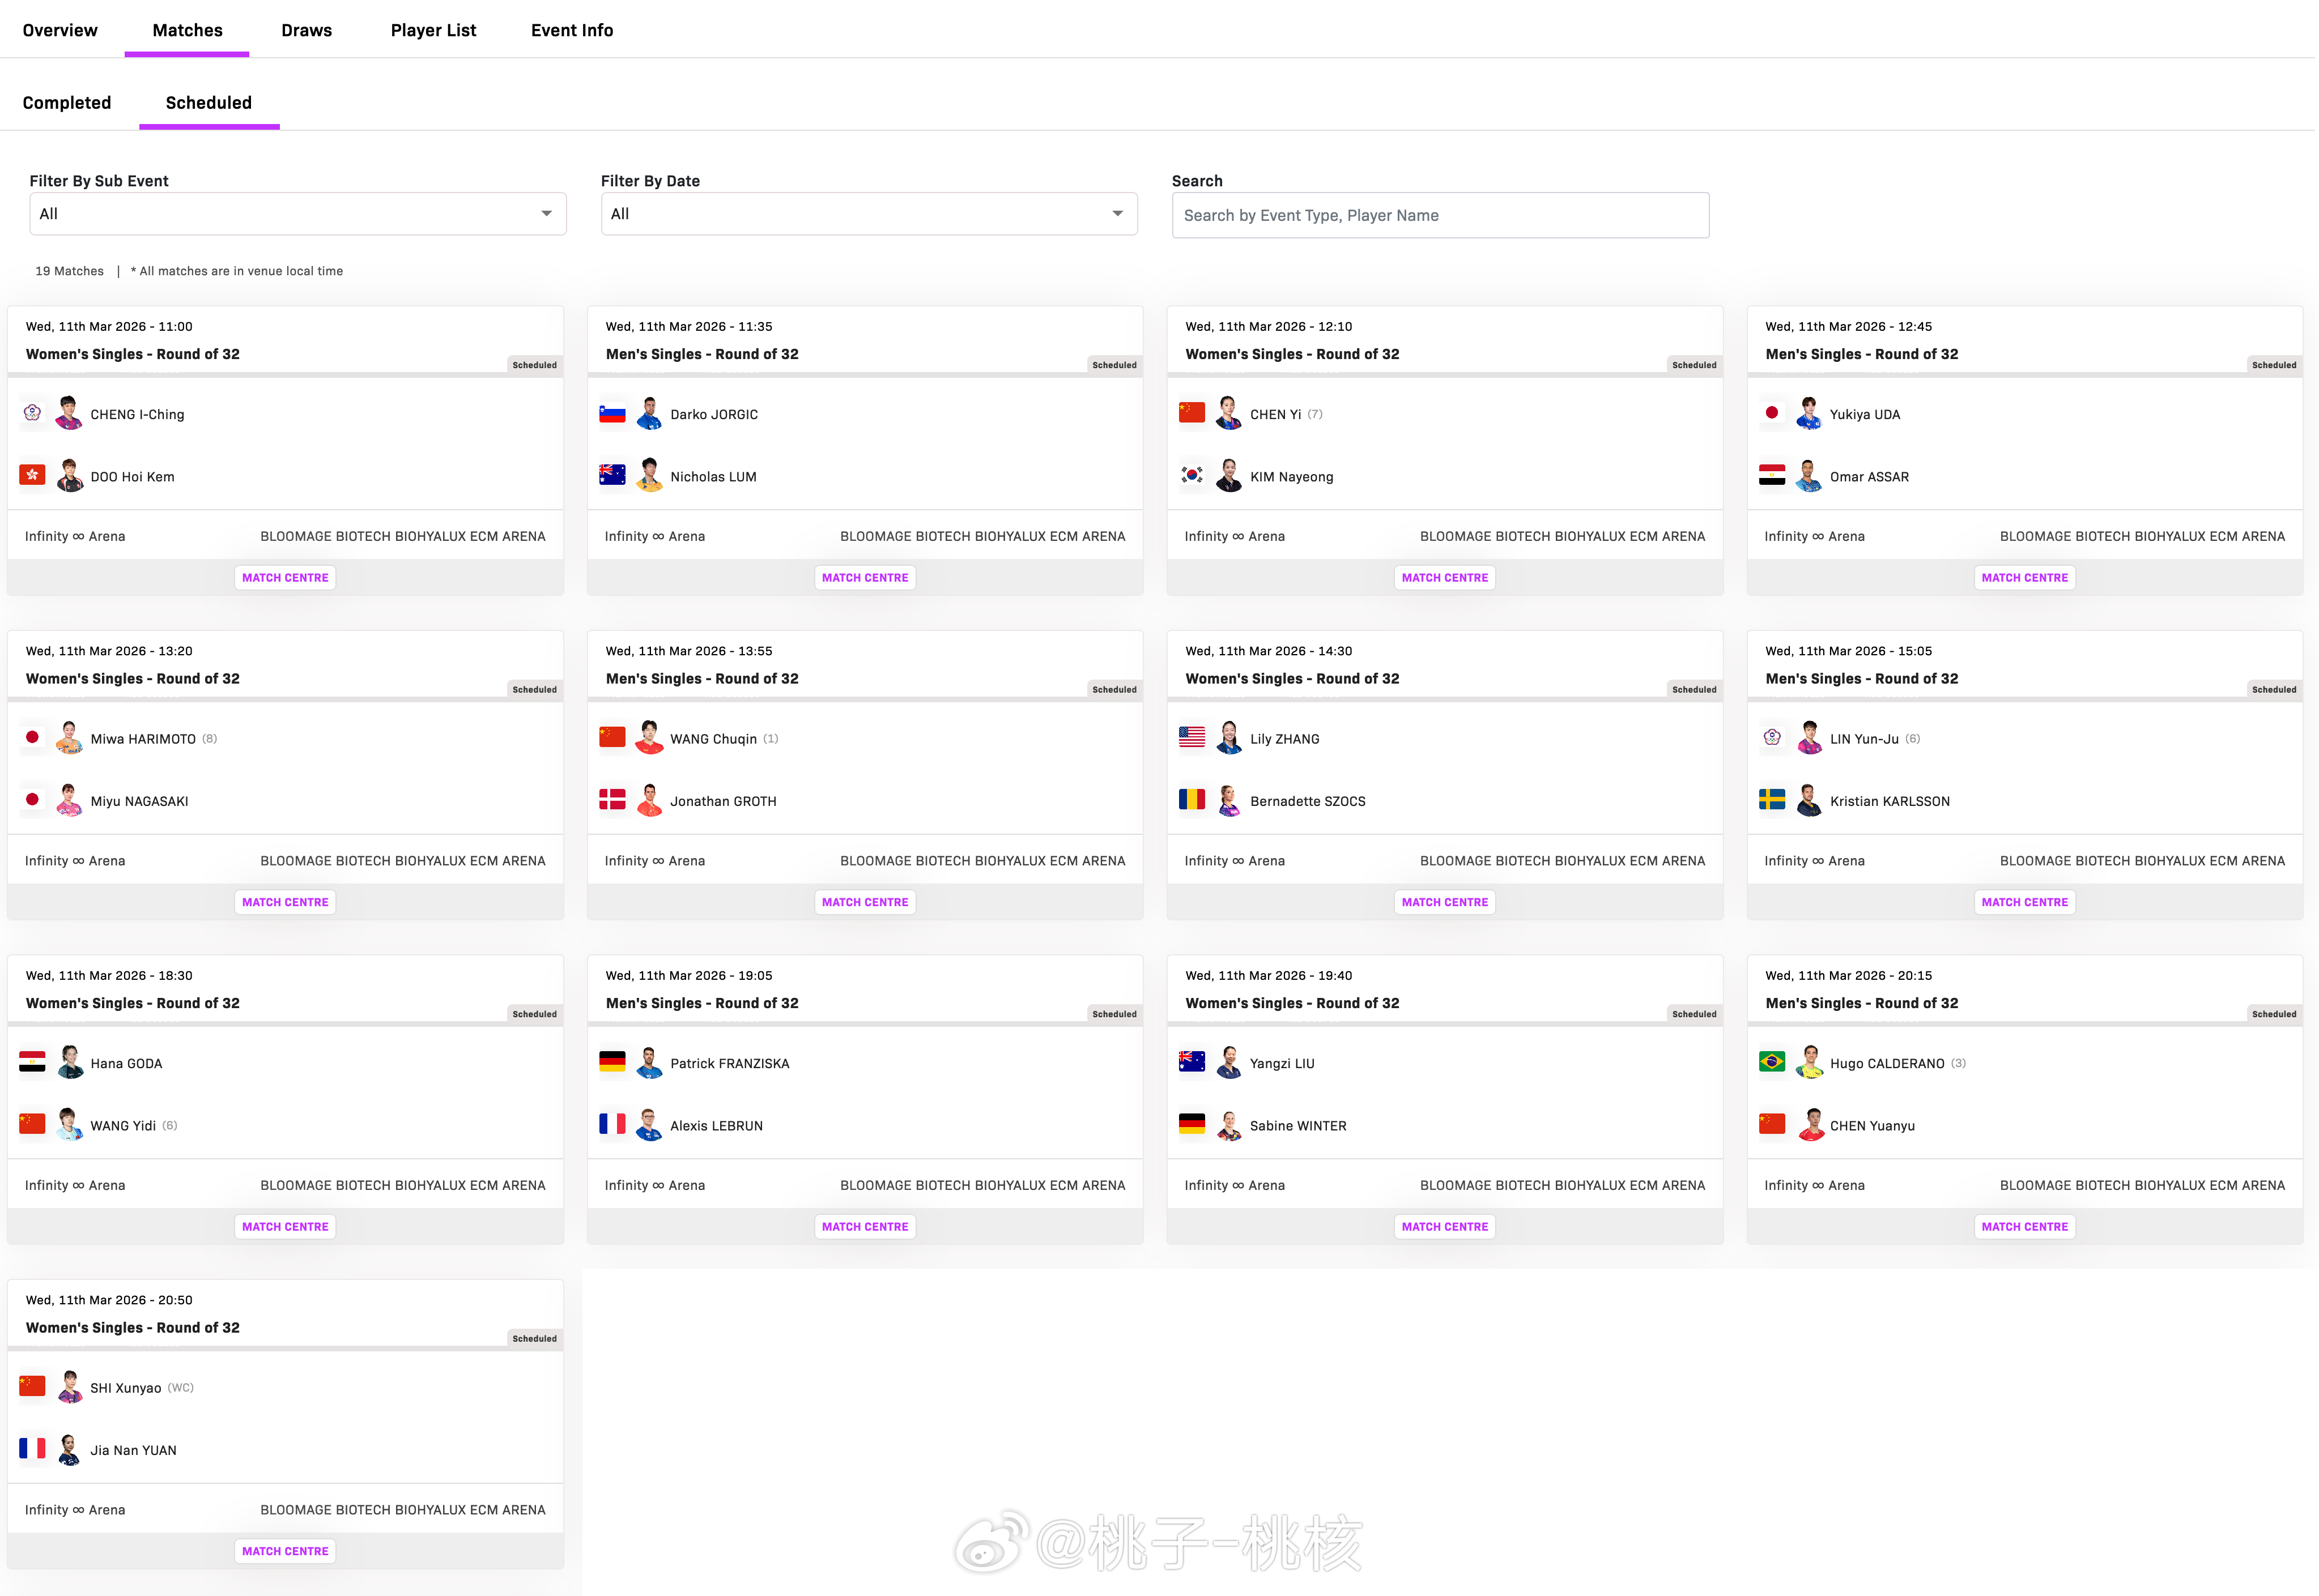The height and width of the screenshot is (1596, 2319).
Task: Open the Draws section
Action: point(305,29)
